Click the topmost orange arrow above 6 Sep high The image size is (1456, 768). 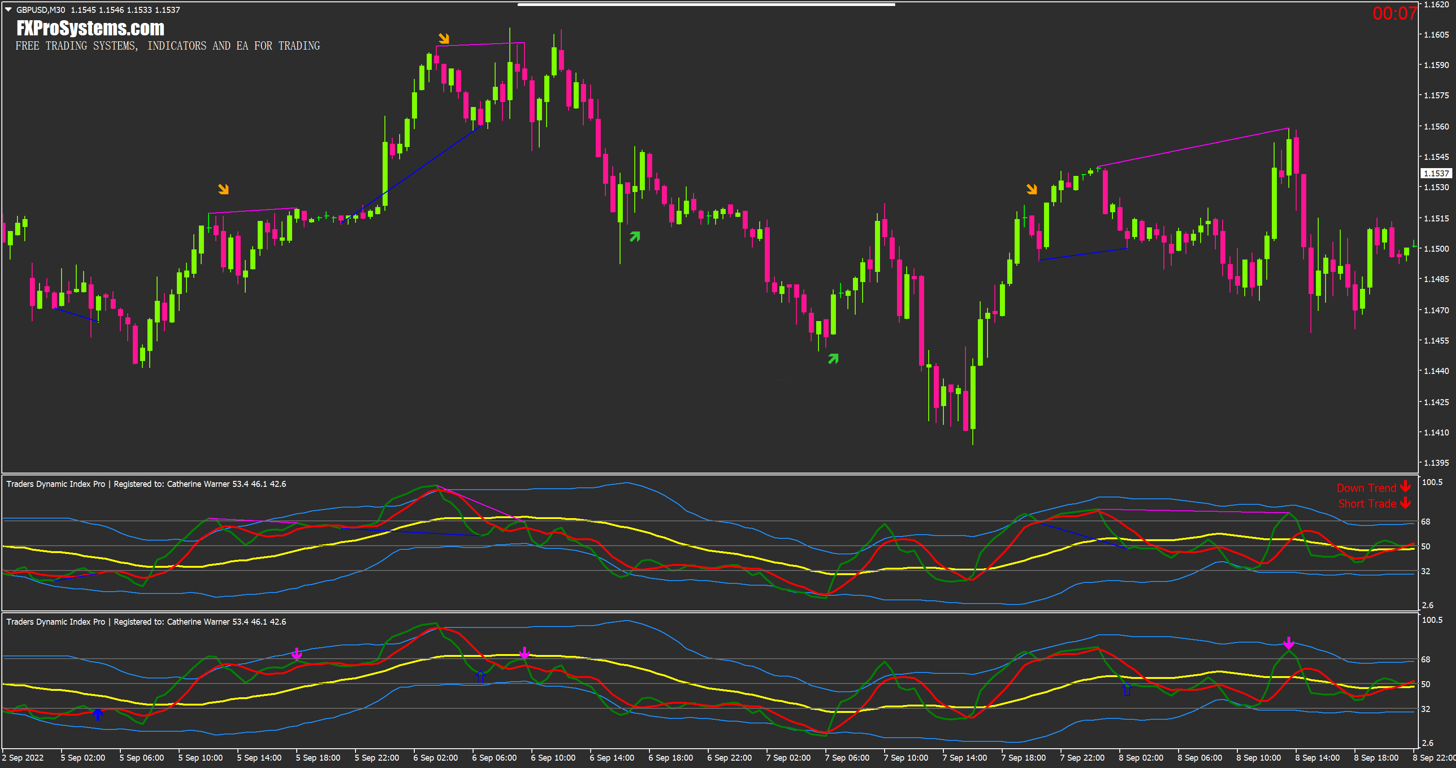(444, 39)
